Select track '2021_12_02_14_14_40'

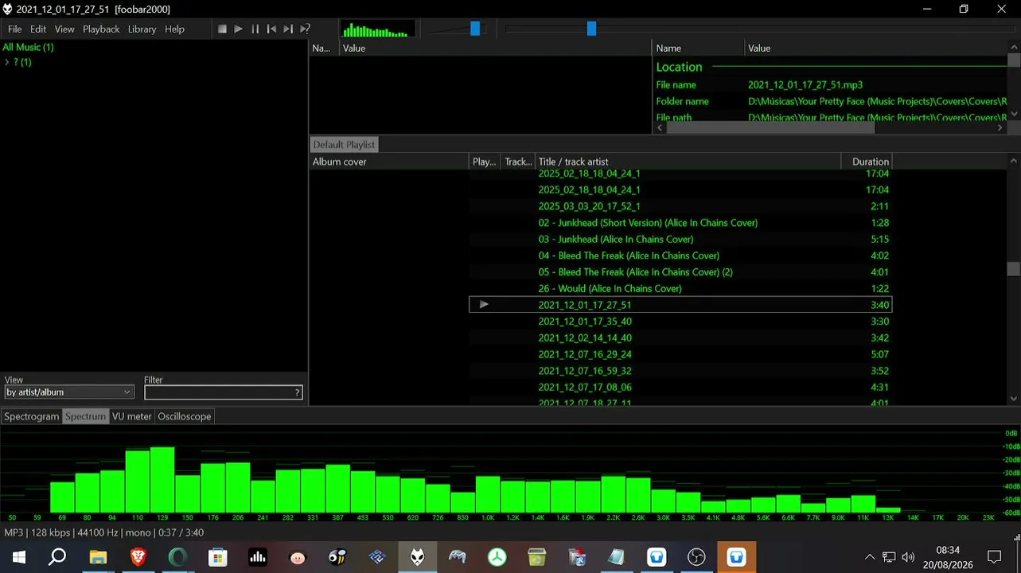(x=680, y=337)
